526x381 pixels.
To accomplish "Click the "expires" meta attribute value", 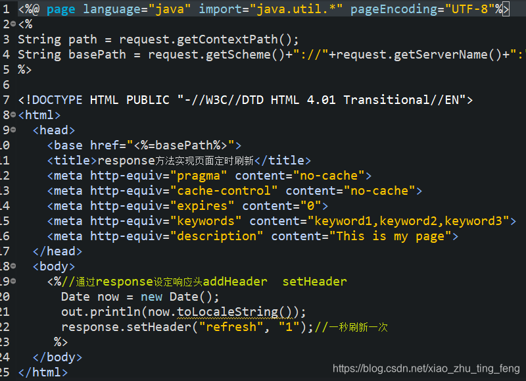I will pyautogui.click(x=202, y=206).
